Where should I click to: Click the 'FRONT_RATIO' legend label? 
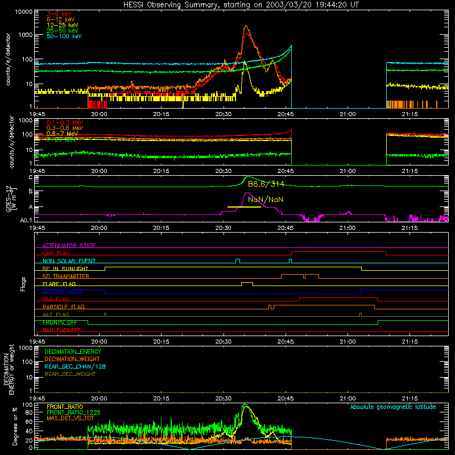pyautogui.click(x=65, y=407)
